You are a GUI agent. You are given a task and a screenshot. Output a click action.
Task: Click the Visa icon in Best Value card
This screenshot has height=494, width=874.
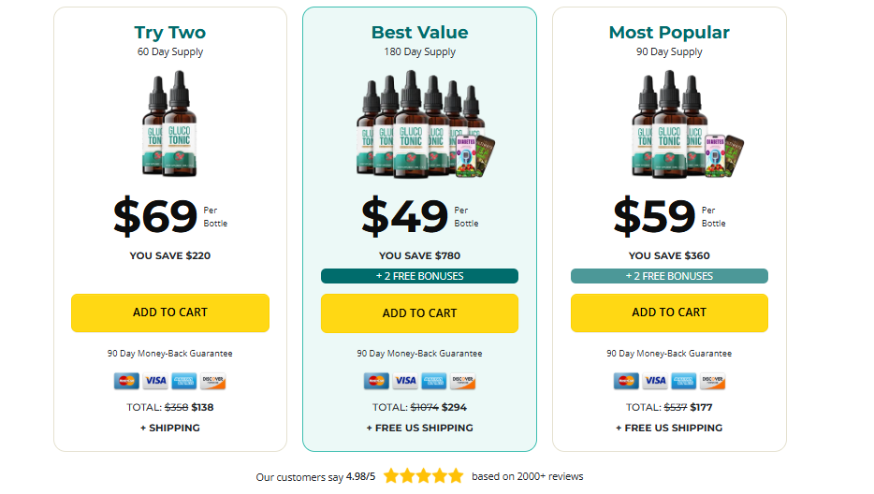pyautogui.click(x=405, y=381)
